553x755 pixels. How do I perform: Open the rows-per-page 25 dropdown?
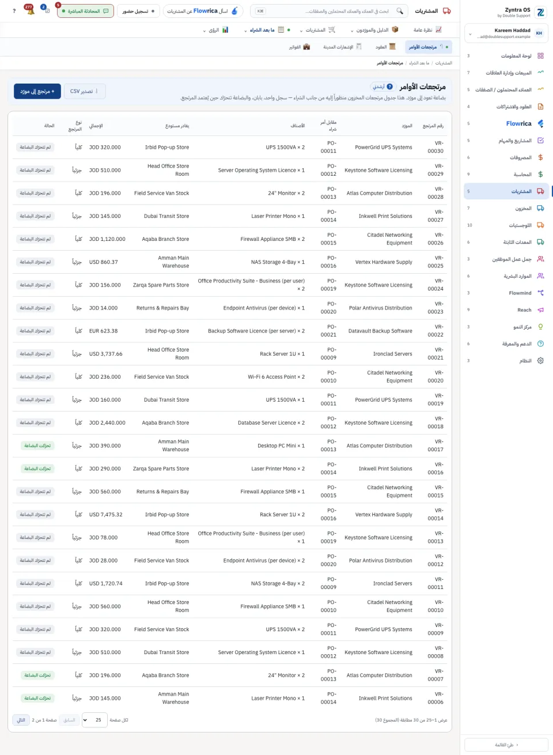[x=94, y=720]
